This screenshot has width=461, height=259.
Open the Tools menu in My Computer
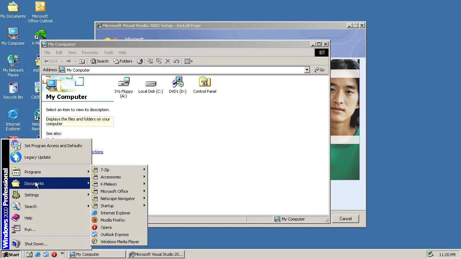(x=108, y=53)
